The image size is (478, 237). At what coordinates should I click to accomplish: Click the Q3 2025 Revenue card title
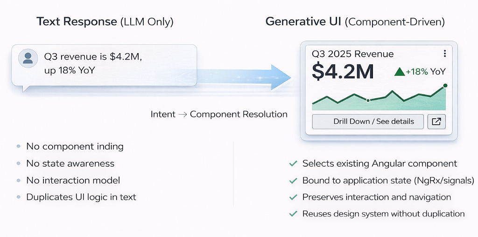[x=353, y=54]
